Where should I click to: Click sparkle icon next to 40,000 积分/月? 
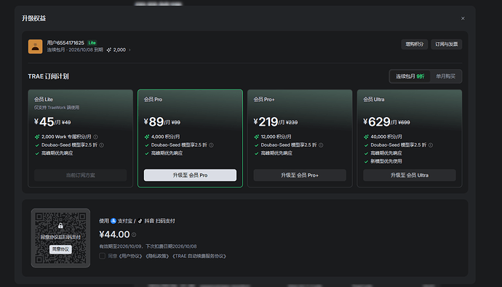click(x=366, y=137)
